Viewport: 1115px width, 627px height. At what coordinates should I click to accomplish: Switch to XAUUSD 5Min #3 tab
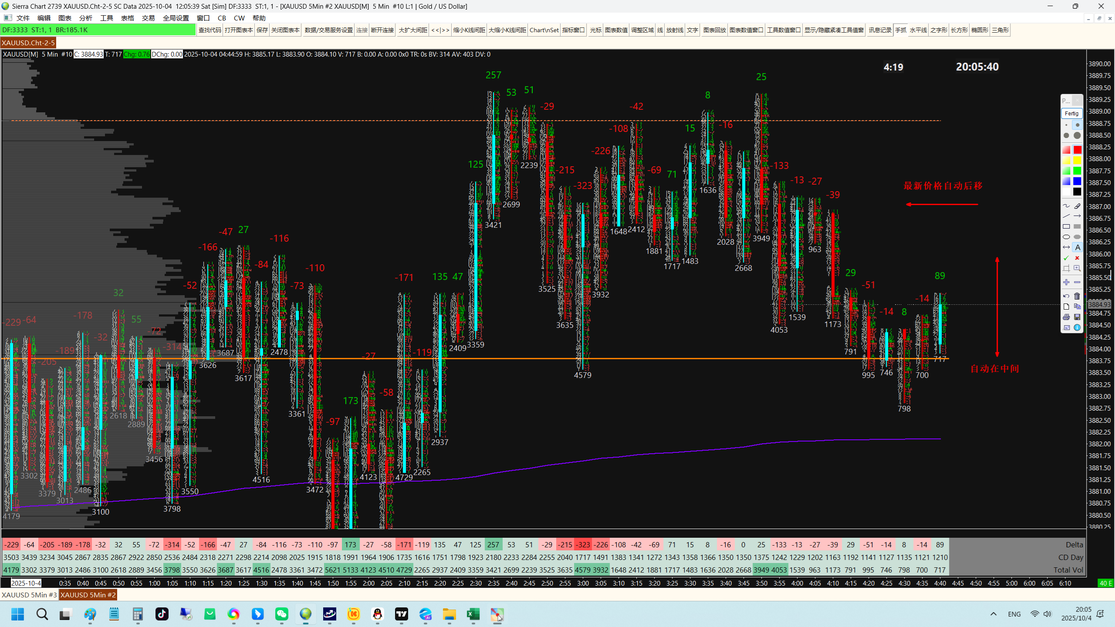tap(29, 595)
